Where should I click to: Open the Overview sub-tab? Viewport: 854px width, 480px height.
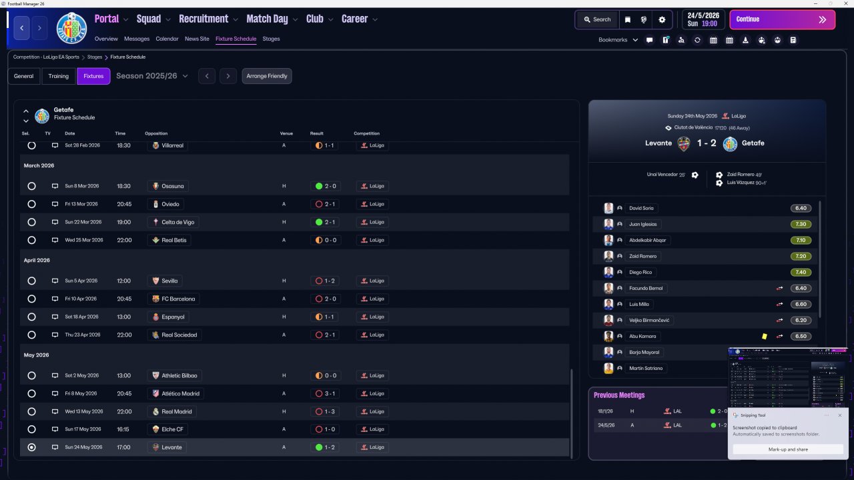point(106,39)
